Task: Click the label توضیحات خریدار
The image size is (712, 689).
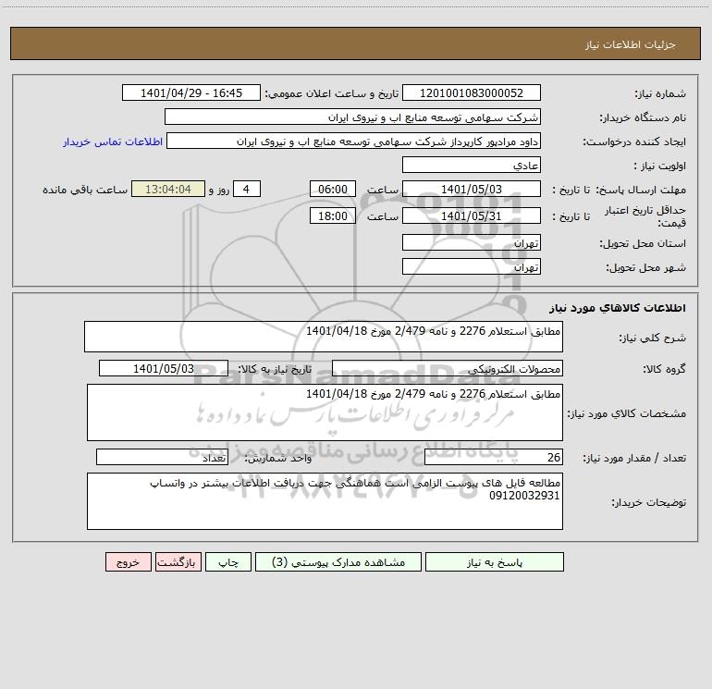Action: 649,502
